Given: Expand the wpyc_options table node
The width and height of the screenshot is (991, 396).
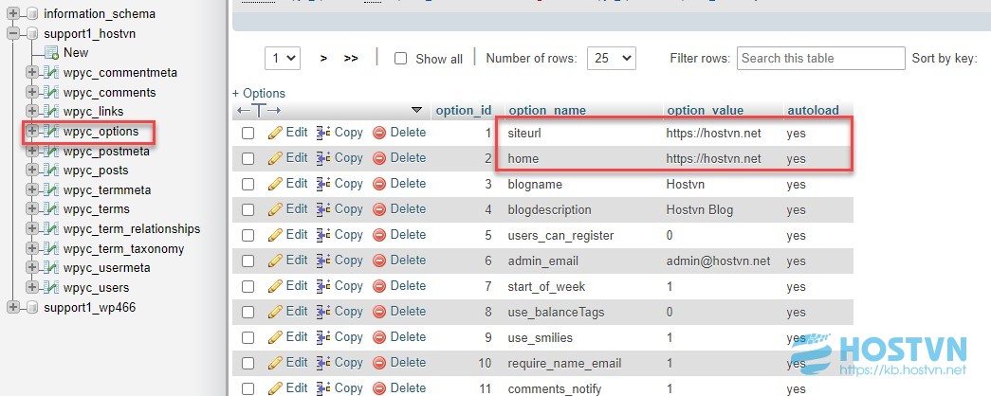Looking at the screenshot, I should coord(31,132).
